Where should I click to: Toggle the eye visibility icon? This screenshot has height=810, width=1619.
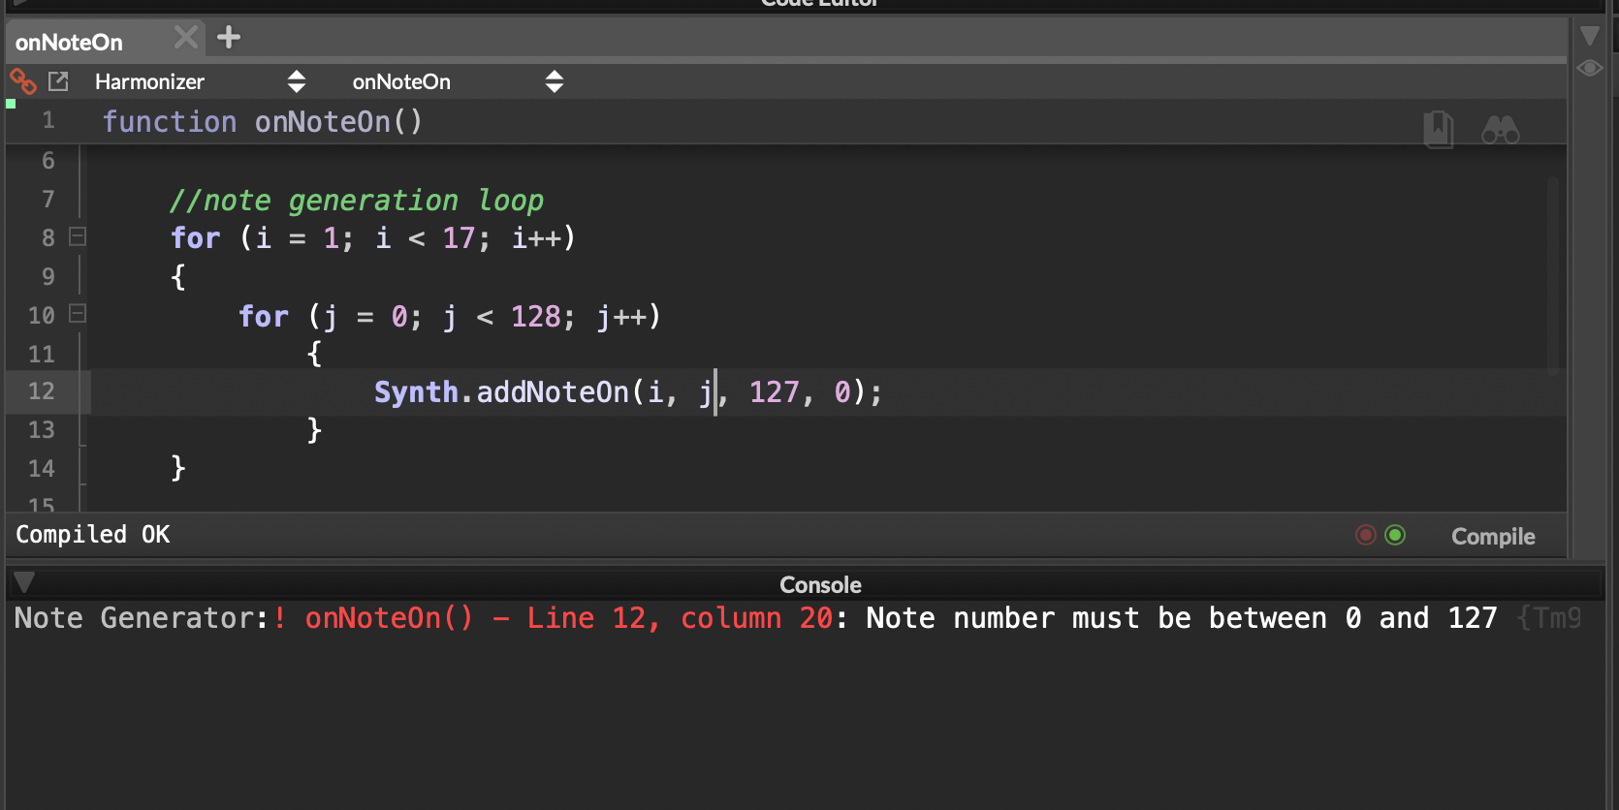pyautogui.click(x=1590, y=68)
